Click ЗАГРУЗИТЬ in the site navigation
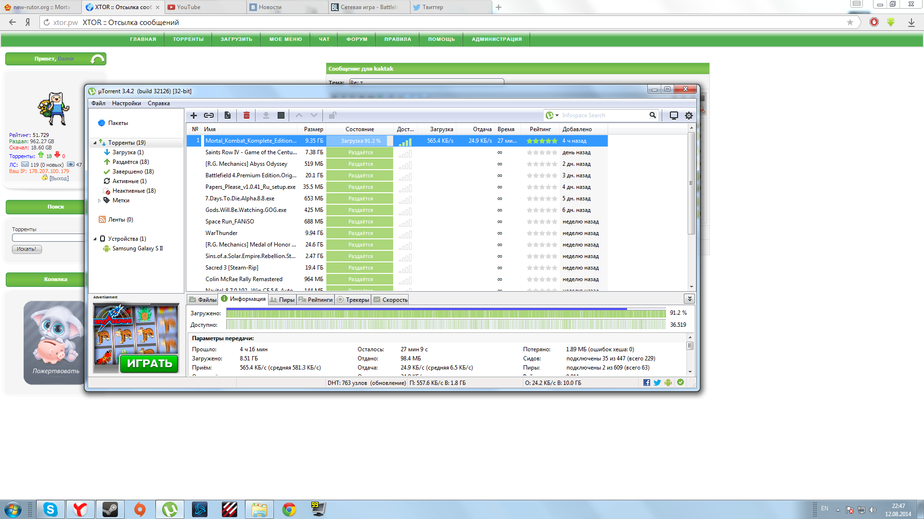This screenshot has width=924, height=519. [x=236, y=39]
